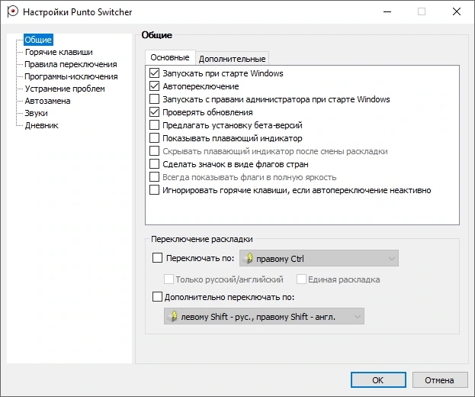Open Горячие клавиши section
The width and height of the screenshot is (475, 397).
[59, 52]
